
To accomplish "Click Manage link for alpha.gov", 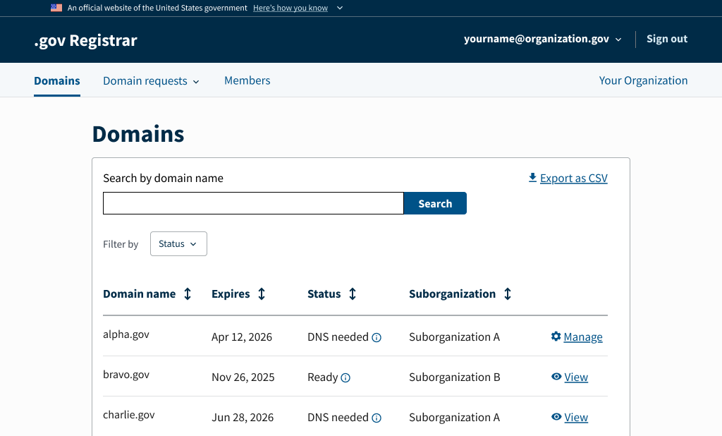I will point(583,337).
